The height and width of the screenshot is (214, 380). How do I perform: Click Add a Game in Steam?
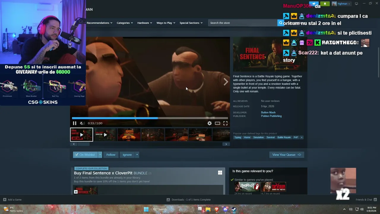click(x=12, y=200)
